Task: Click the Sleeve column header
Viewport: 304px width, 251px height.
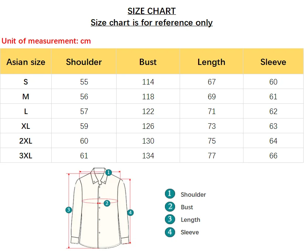Action: [x=273, y=62]
